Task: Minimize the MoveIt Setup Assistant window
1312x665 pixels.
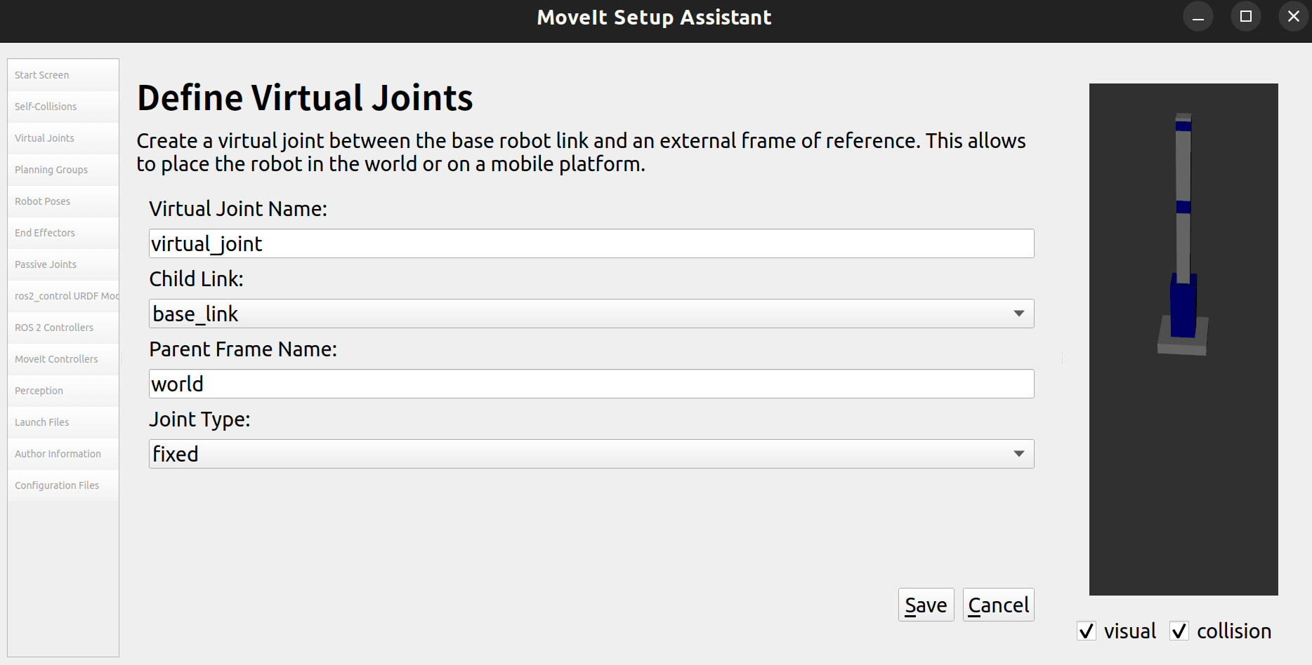Action: pyautogui.click(x=1198, y=17)
